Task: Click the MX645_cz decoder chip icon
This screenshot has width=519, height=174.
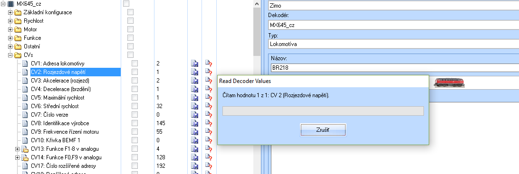Action: click(x=11, y=4)
